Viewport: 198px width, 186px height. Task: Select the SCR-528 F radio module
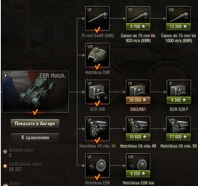179,92
